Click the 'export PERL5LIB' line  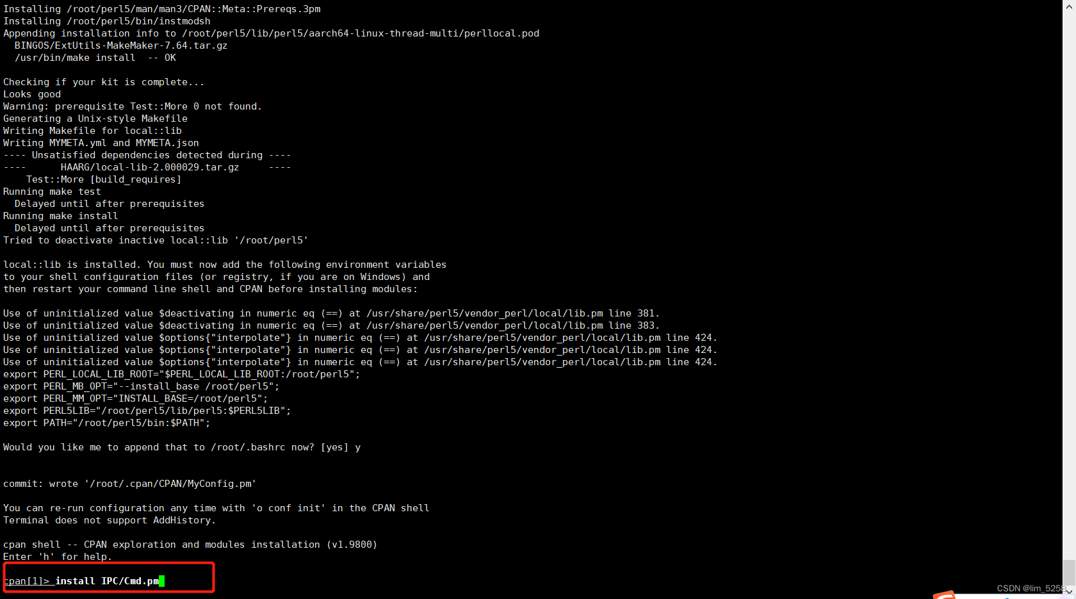[x=147, y=411]
